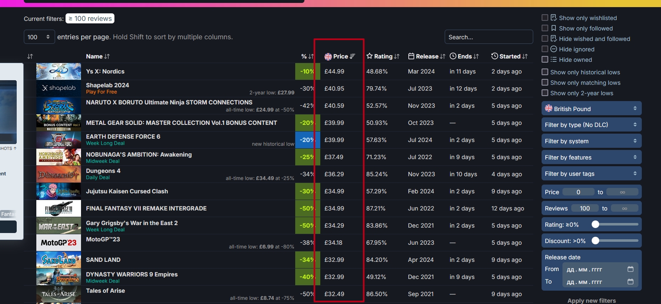Click release date From input field
The height and width of the screenshot is (304, 661).
600,269
